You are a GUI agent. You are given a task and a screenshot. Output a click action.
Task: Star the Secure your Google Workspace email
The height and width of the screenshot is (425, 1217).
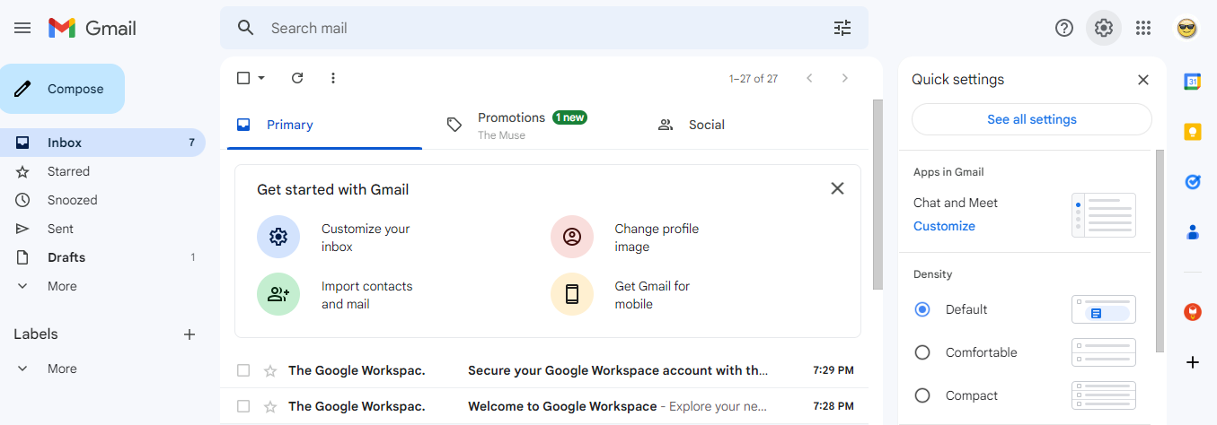270,370
